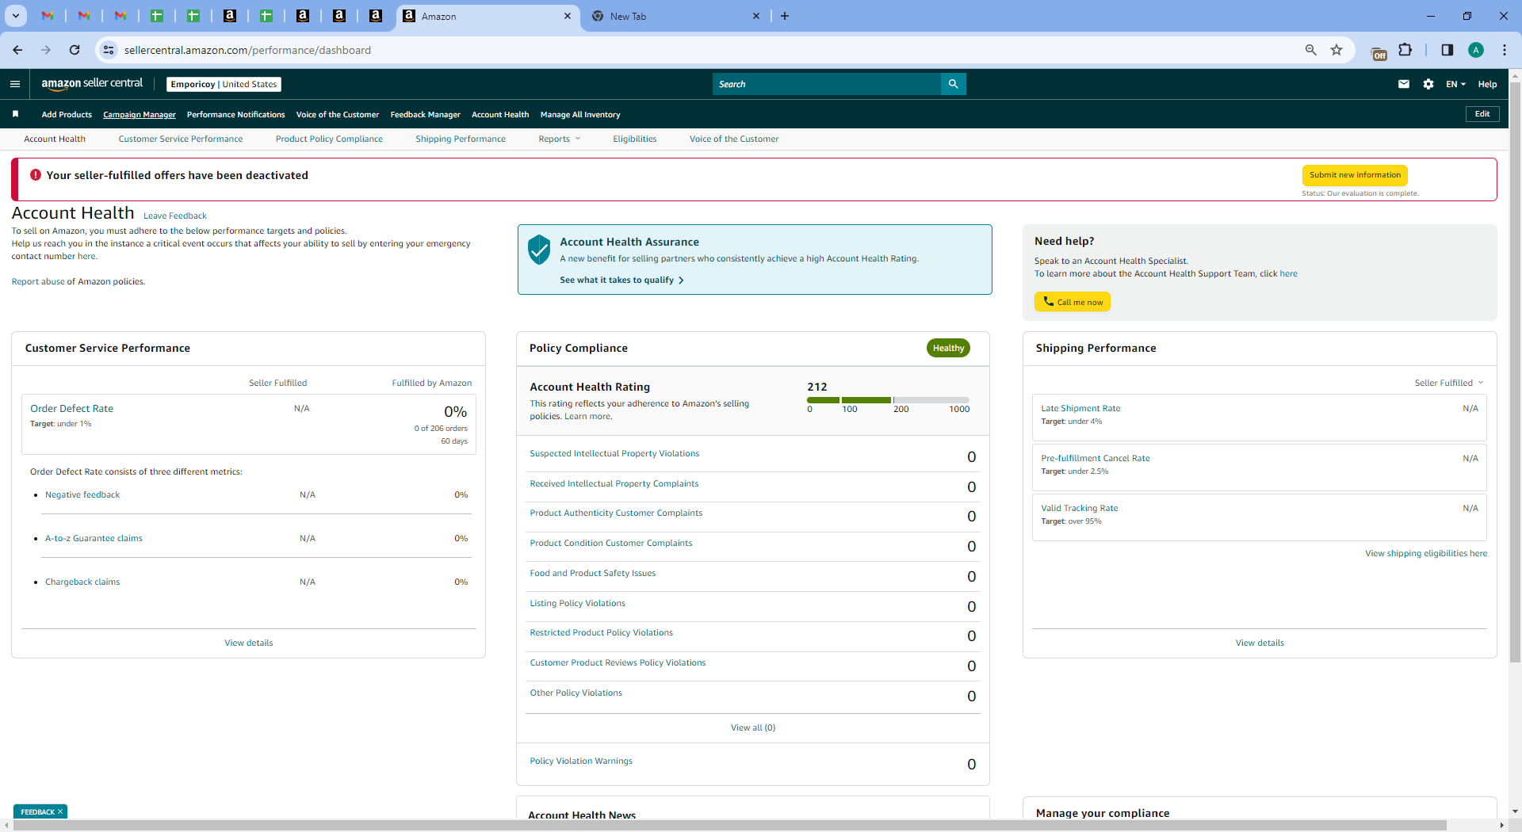Viewport: 1522px width, 832px height.
Task: Open the tab search chevron dropdown
Action: (15, 16)
